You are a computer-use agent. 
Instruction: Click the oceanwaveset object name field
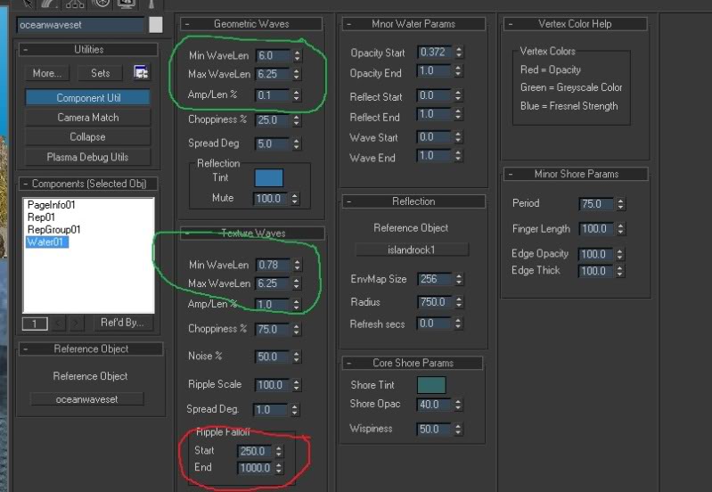[81, 25]
